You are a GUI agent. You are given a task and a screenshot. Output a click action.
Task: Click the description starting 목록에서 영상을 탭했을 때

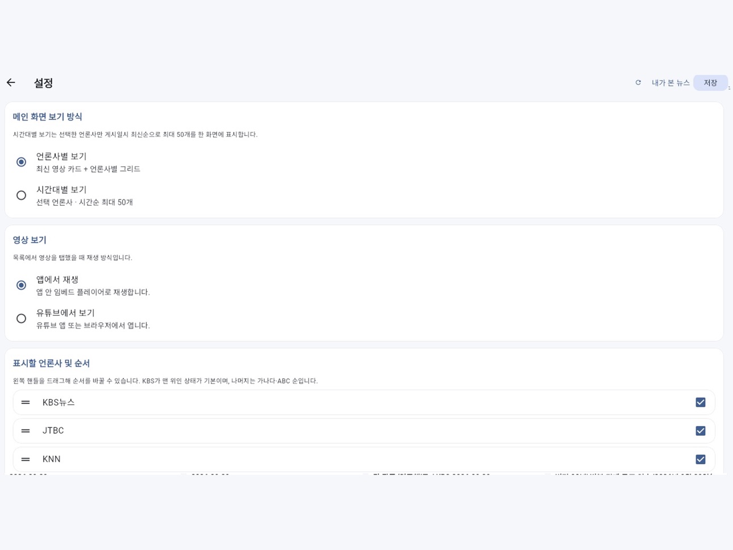[72, 257]
